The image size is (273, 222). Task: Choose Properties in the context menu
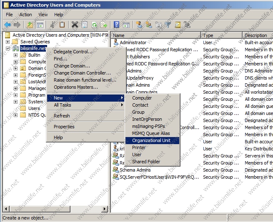85,127
